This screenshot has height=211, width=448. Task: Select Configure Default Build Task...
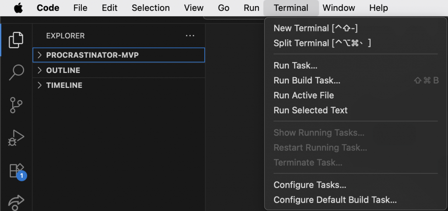pos(335,200)
